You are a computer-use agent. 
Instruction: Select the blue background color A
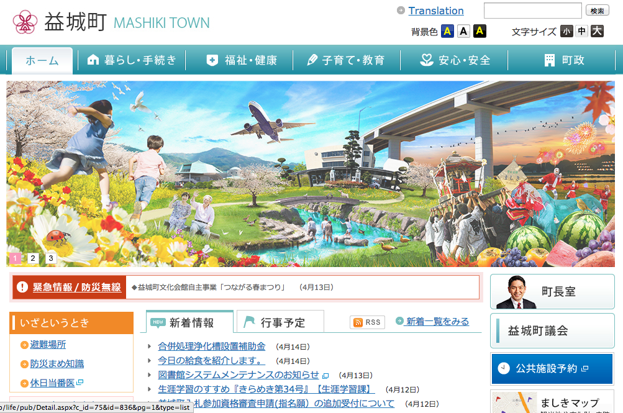click(447, 32)
